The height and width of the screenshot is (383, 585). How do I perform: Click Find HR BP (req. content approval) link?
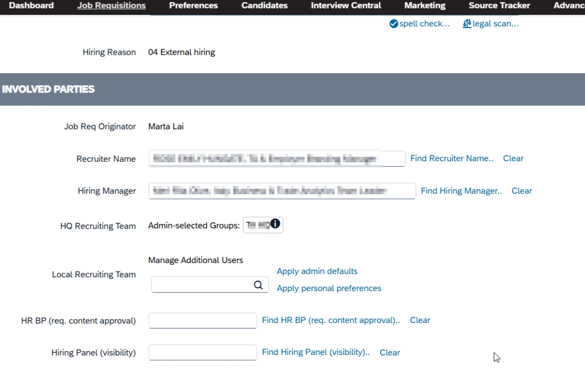(331, 320)
